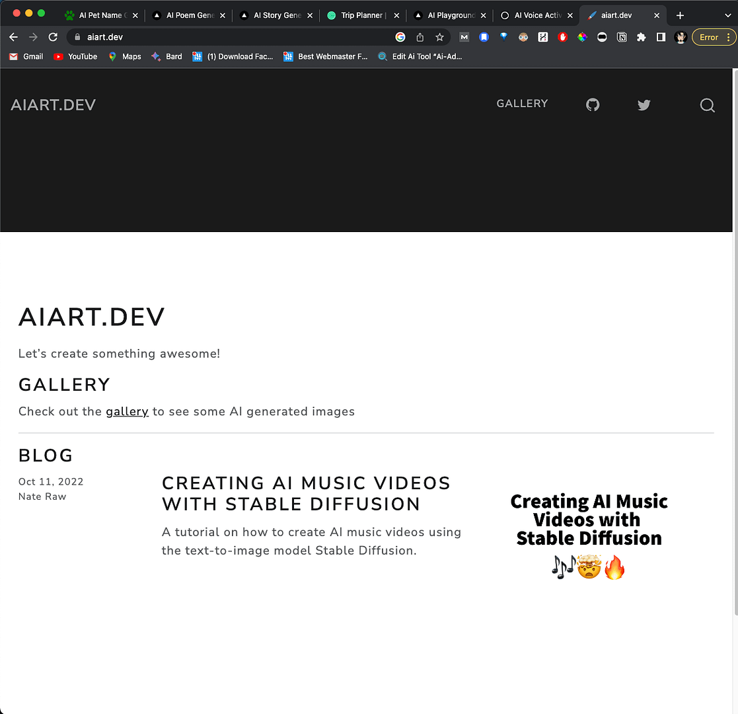
Task: Click the red hand ad-blocker extension icon
Action: [x=562, y=37]
